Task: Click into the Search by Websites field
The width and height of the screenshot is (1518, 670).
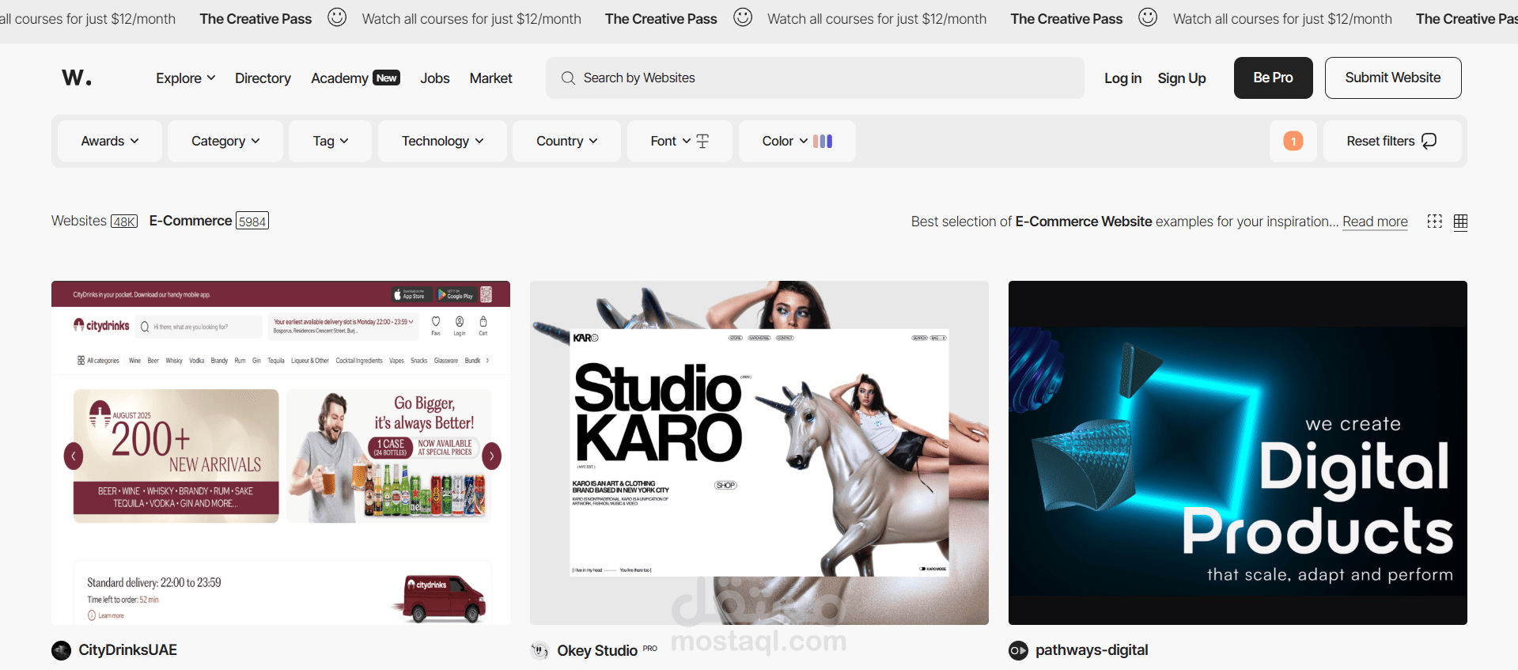Action: [815, 78]
